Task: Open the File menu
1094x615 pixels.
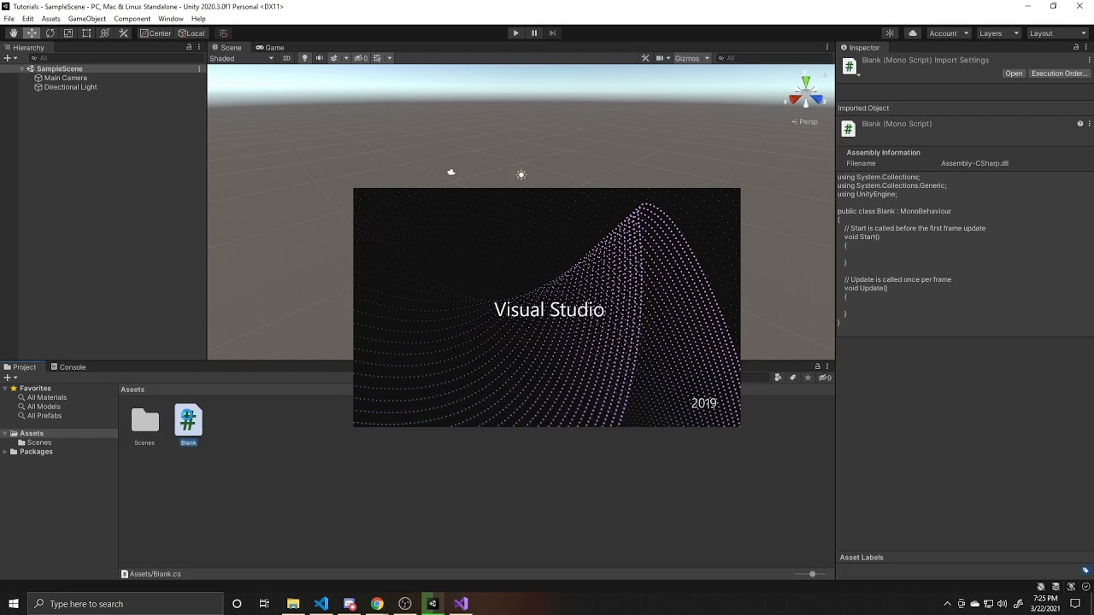Action: [x=9, y=19]
